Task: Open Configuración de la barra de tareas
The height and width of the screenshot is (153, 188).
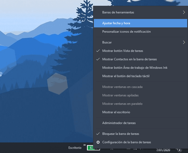Action: (x=140, y=142)
